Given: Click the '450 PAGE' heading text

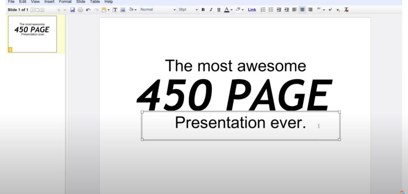Looking at the screenshot, I should pos(234,95).
